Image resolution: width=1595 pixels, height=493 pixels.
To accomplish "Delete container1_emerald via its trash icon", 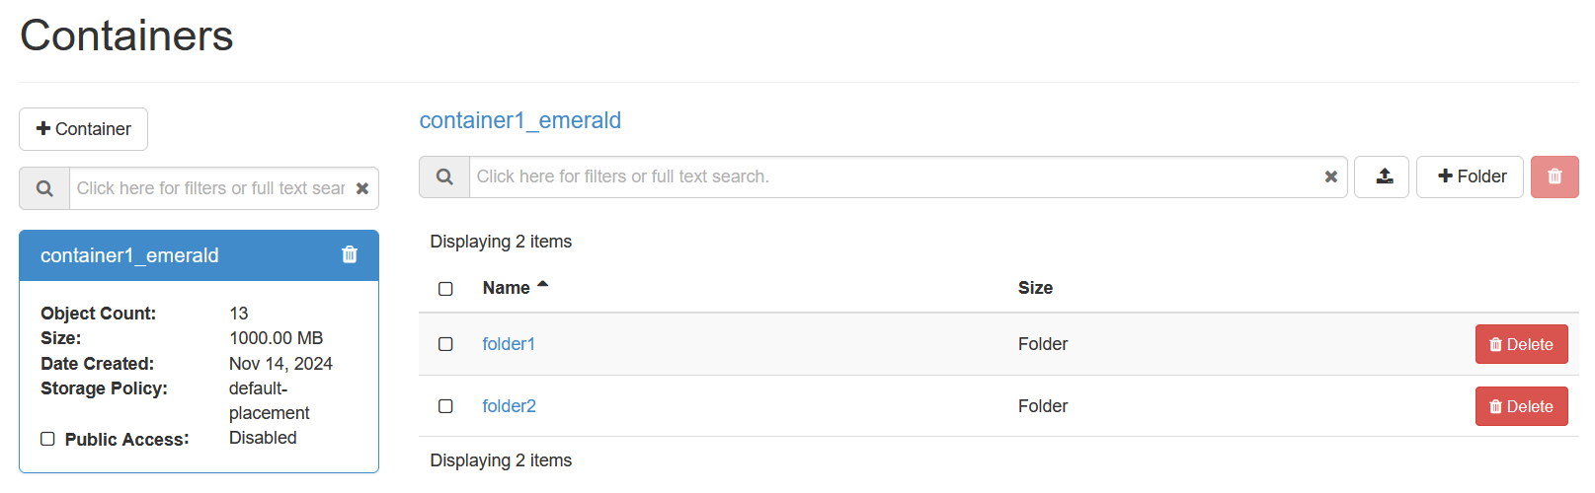I will [x=350, y=254].
